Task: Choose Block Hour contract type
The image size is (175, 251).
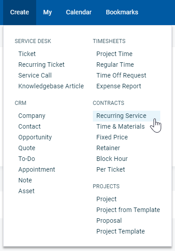Action: coord(112,159)
